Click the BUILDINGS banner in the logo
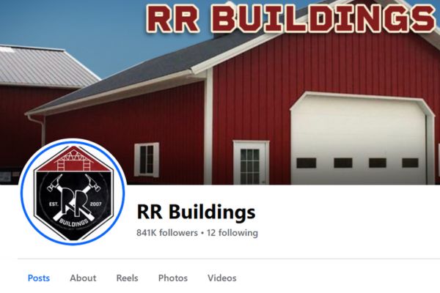Viewport: 440px width, 293px height. coord(74,221)
